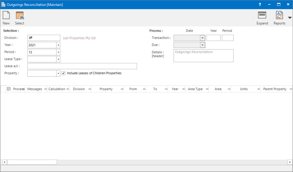Click the horizontal scrollbar left arrow
Screen dimensions: 293x172
tap(4, 162)
